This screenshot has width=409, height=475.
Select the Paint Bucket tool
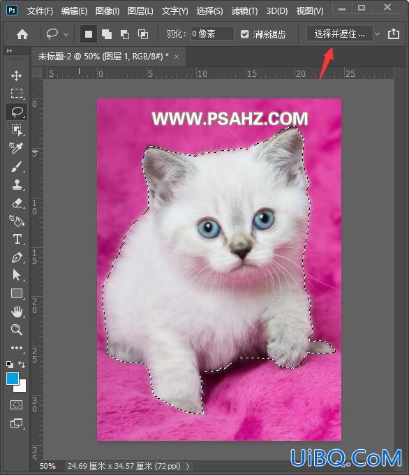pyautogui.click(x=17, y=221)
